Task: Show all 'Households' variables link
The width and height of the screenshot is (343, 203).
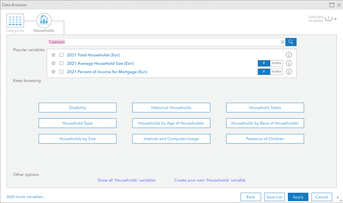Action: pyautogui.click(x=126, y=180)
